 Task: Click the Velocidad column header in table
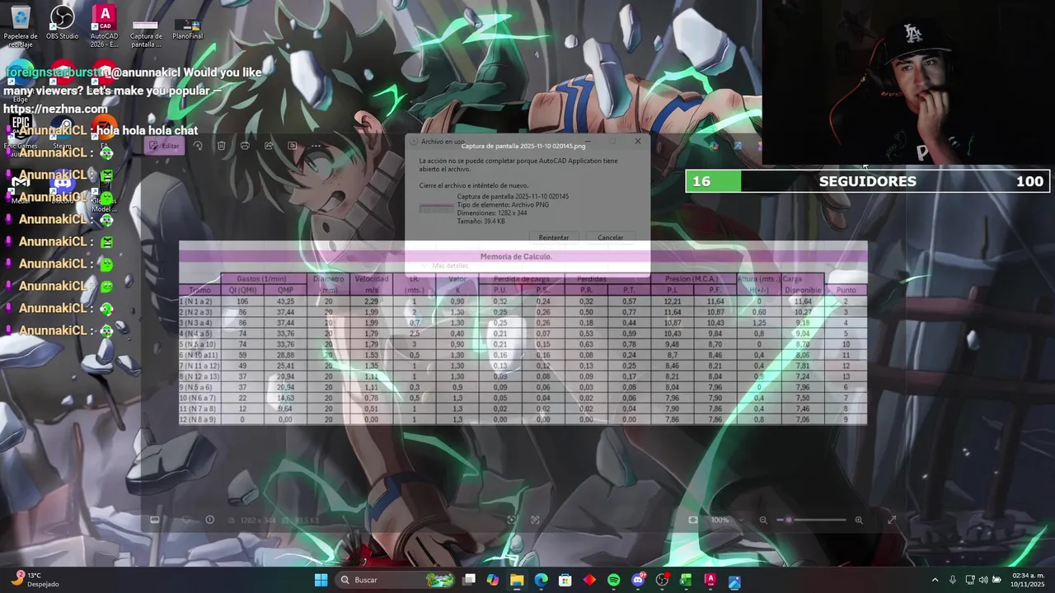[x=372, y=284]
